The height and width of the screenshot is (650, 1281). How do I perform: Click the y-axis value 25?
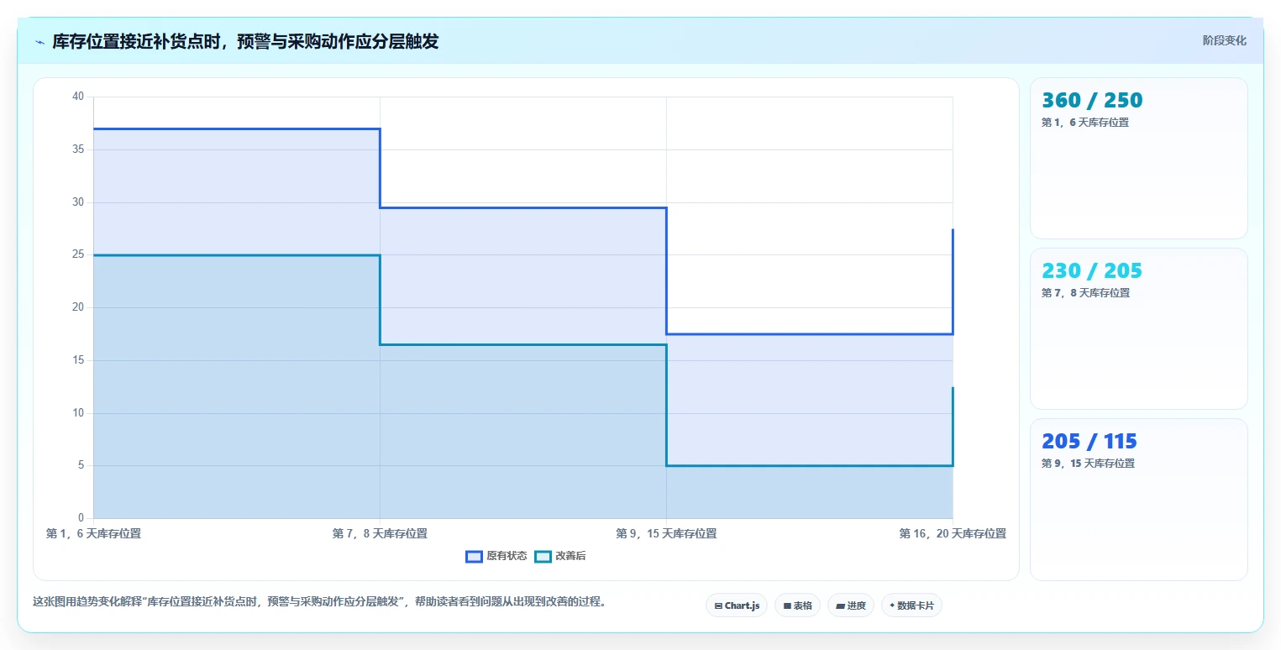pos(78,254)
